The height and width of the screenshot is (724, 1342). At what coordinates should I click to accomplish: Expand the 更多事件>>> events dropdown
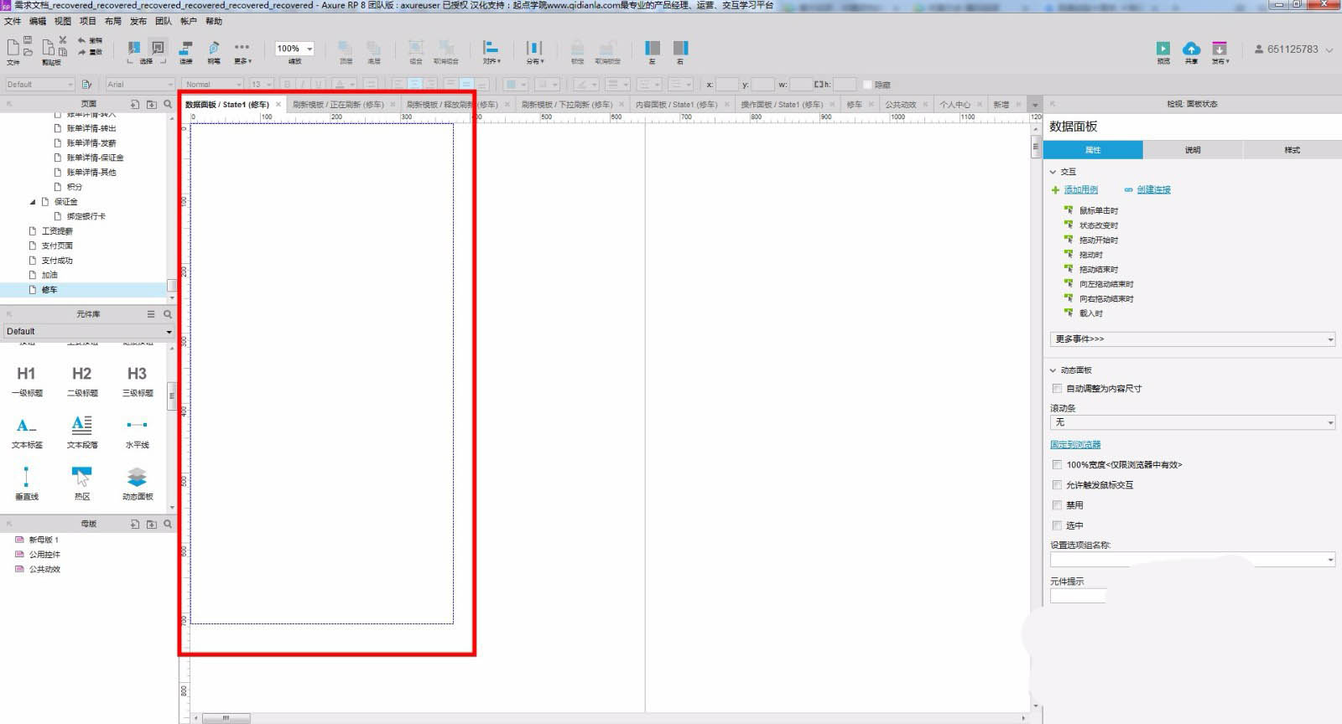pos(1192,339)
